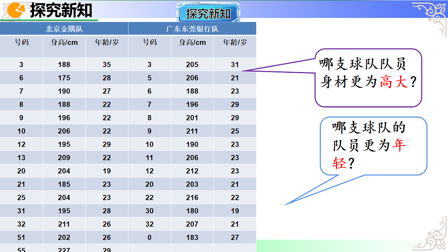The height and width of the screenshot is (252, 448).
Task: Select the height cell 180
Action: [x=192, y=211]
